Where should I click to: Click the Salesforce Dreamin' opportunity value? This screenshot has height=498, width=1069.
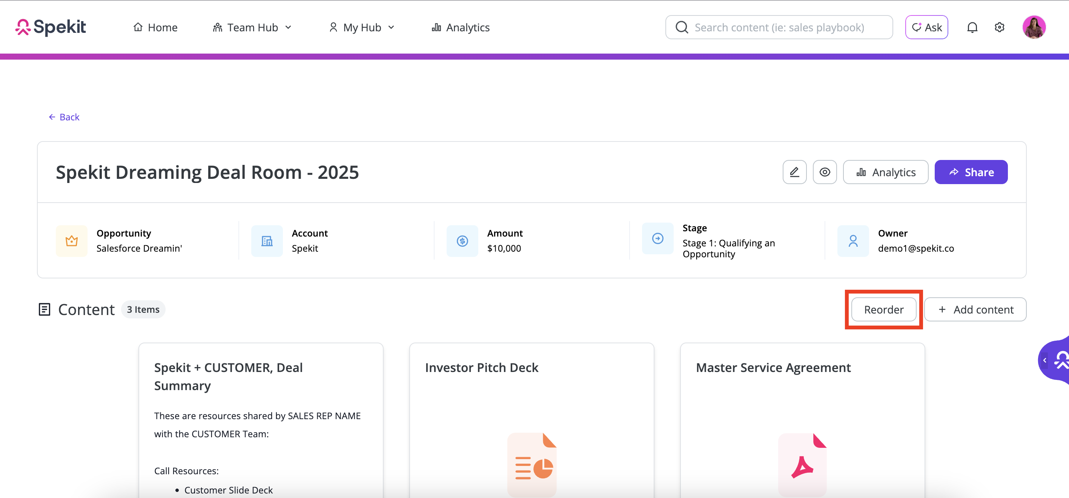[139, 248]
